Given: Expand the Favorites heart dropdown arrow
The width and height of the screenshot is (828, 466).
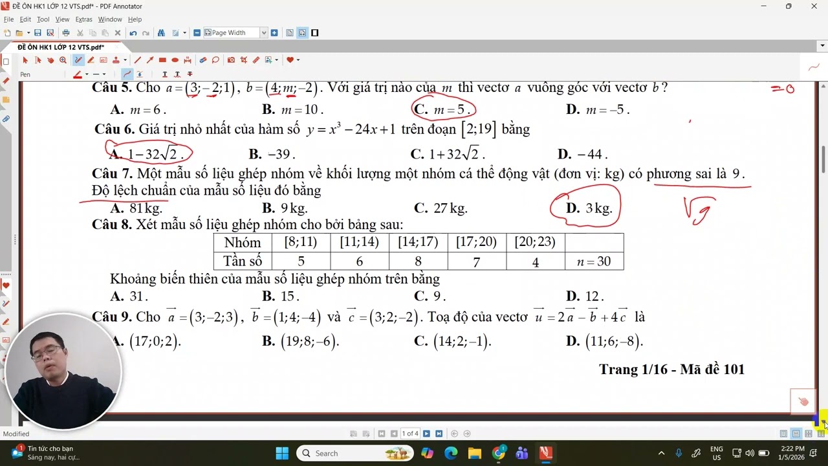Looking at the screenshot, I should pos(298,60).
